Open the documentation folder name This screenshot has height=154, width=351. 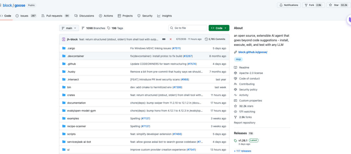(76, 103)
